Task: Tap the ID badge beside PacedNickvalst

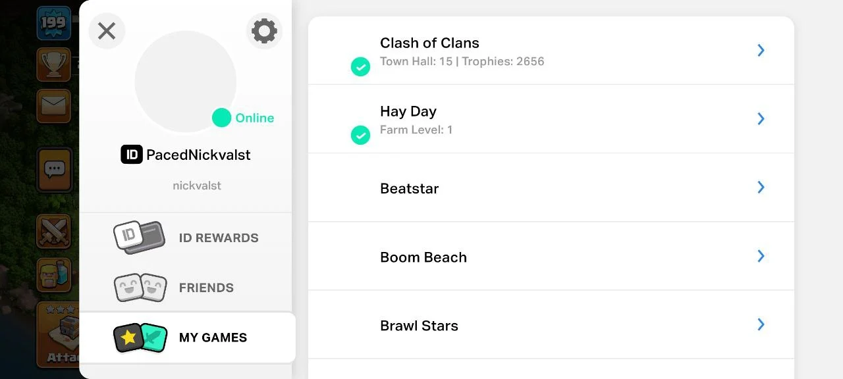Action: [132, 155]
